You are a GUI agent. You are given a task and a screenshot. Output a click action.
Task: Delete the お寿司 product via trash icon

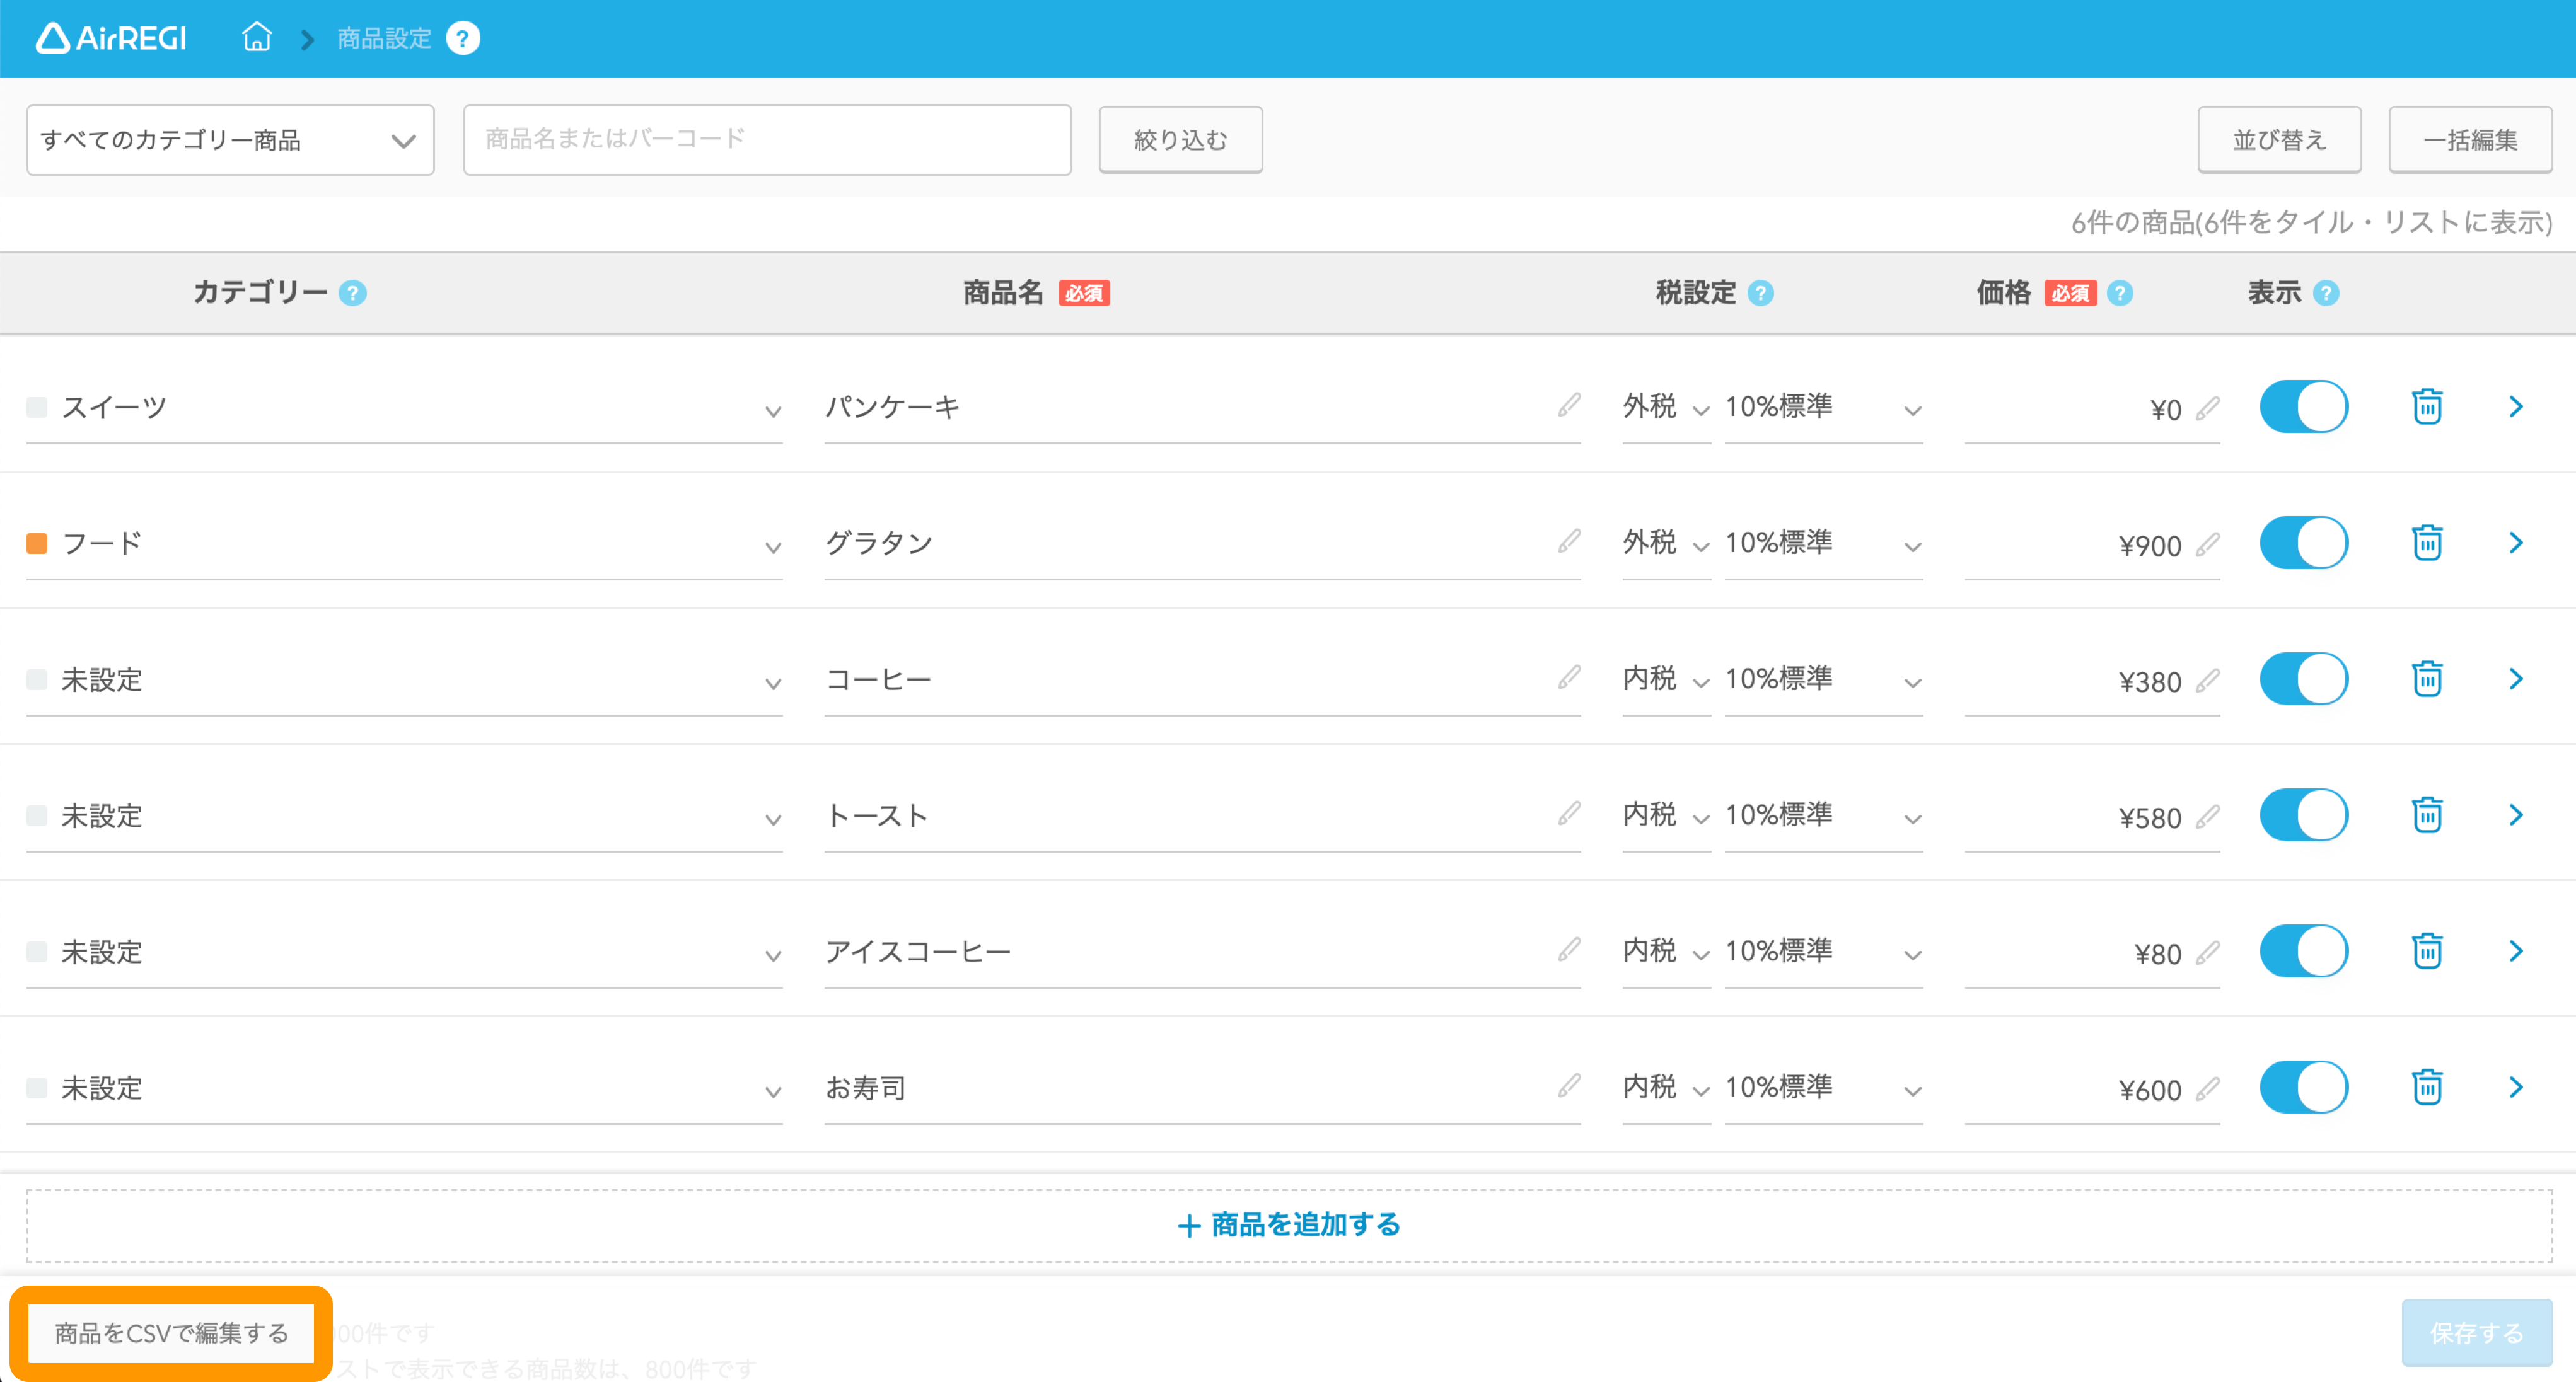[2428, 1087]
